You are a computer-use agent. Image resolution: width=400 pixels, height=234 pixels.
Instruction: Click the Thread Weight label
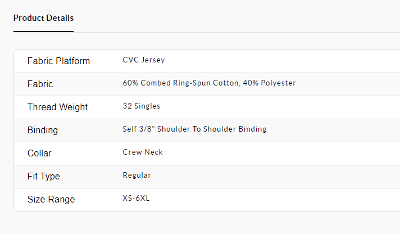57,107
